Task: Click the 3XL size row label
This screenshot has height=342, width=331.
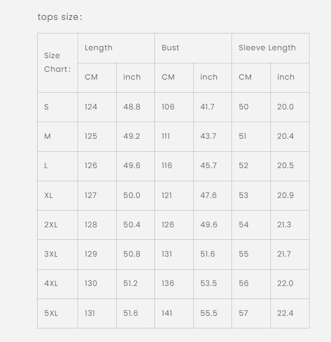Action: (51, 254)
